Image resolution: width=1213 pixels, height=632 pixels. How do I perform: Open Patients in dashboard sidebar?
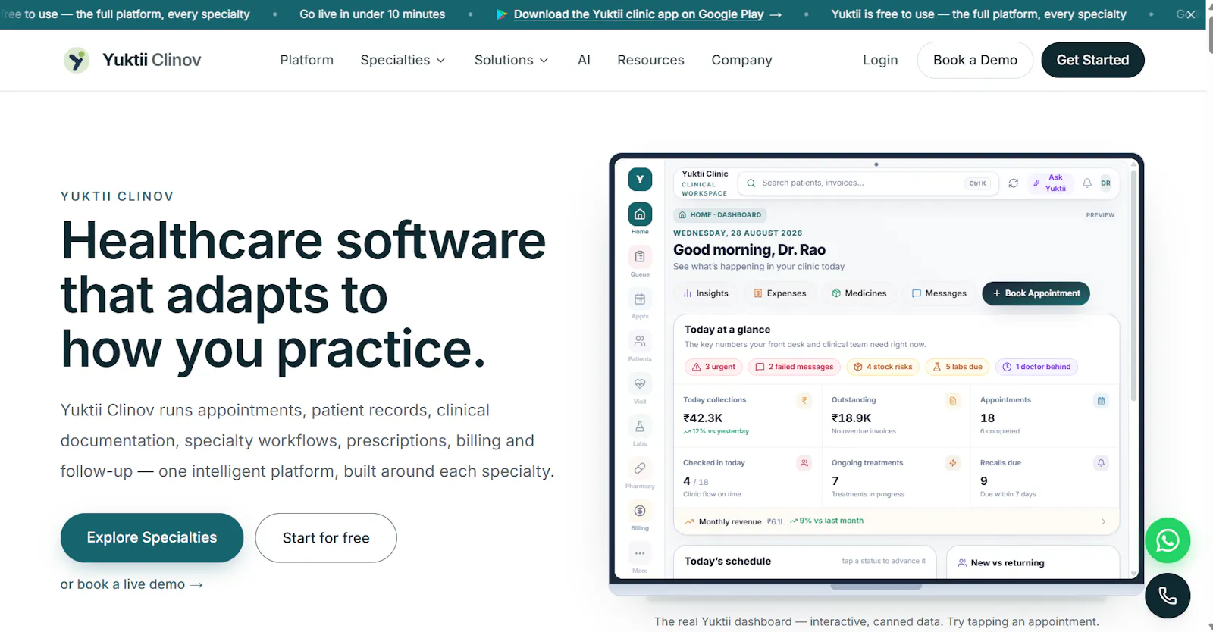(x=640, y=347)
